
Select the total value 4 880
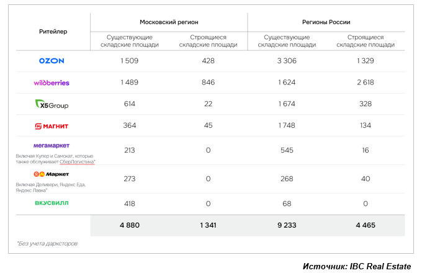coord(130,225)
